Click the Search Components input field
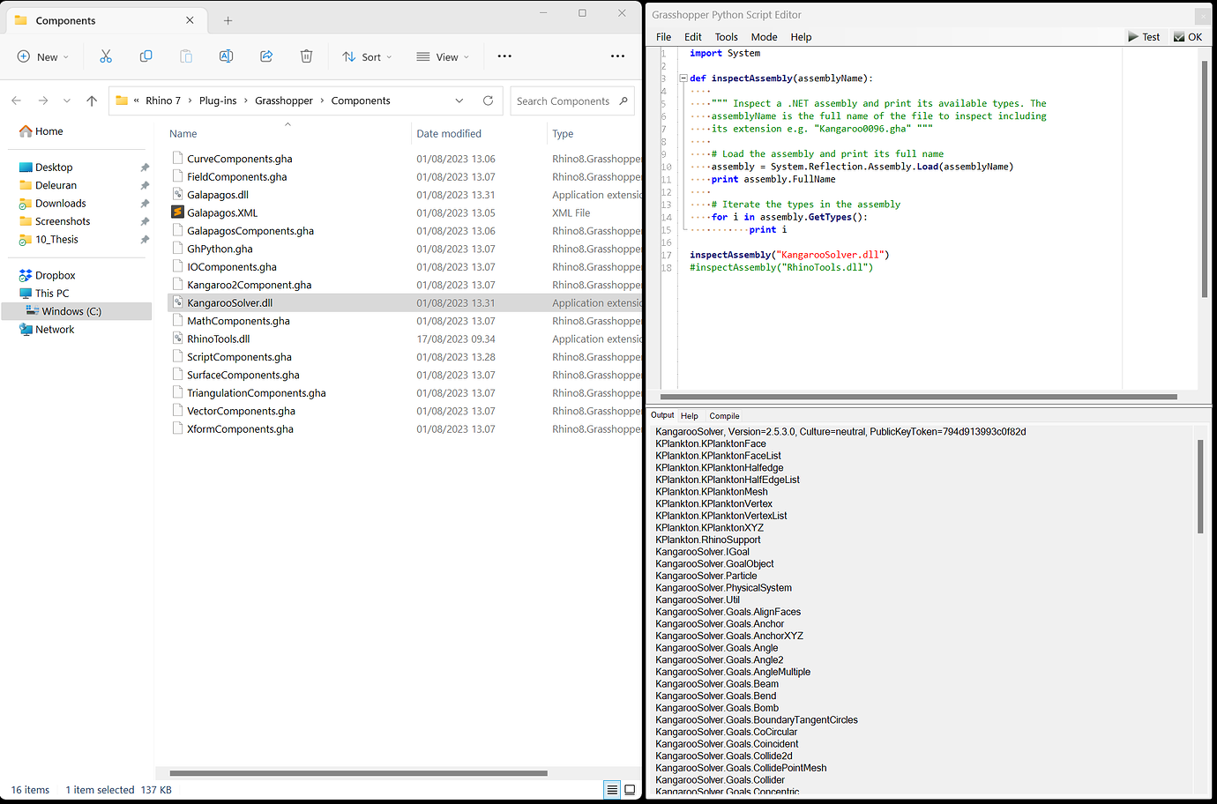The image size is (1217, 804). click(564, 100)
